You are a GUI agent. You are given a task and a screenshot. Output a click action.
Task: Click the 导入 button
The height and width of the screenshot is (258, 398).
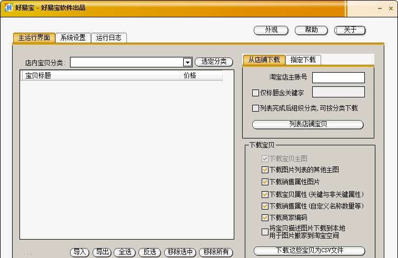tap(79, 252)
